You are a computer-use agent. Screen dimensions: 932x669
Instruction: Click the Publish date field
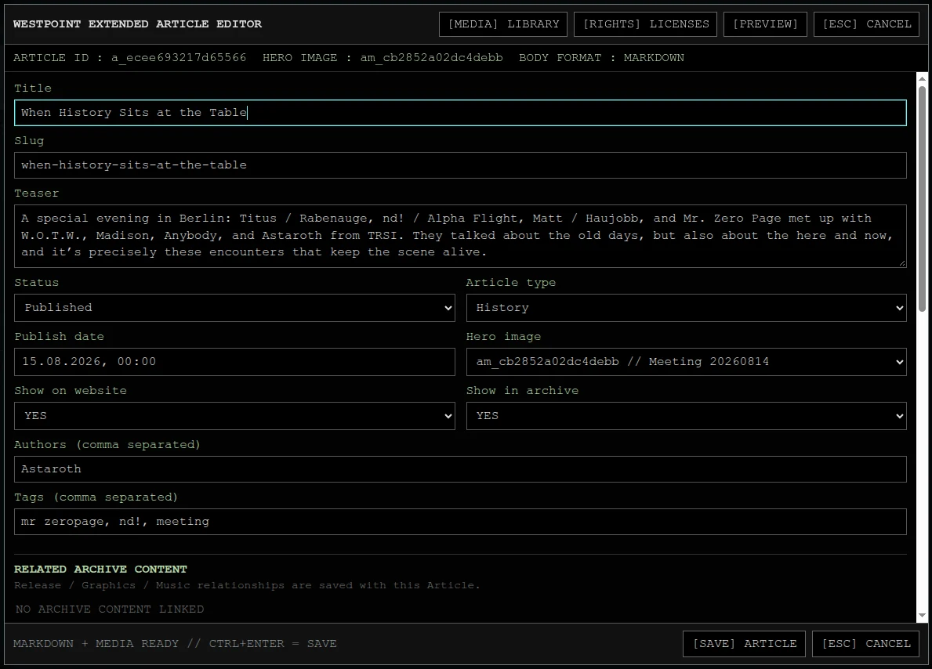(x=235, y=362)
